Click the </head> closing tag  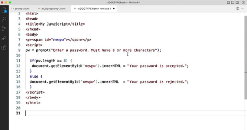(x=33, y=29)
